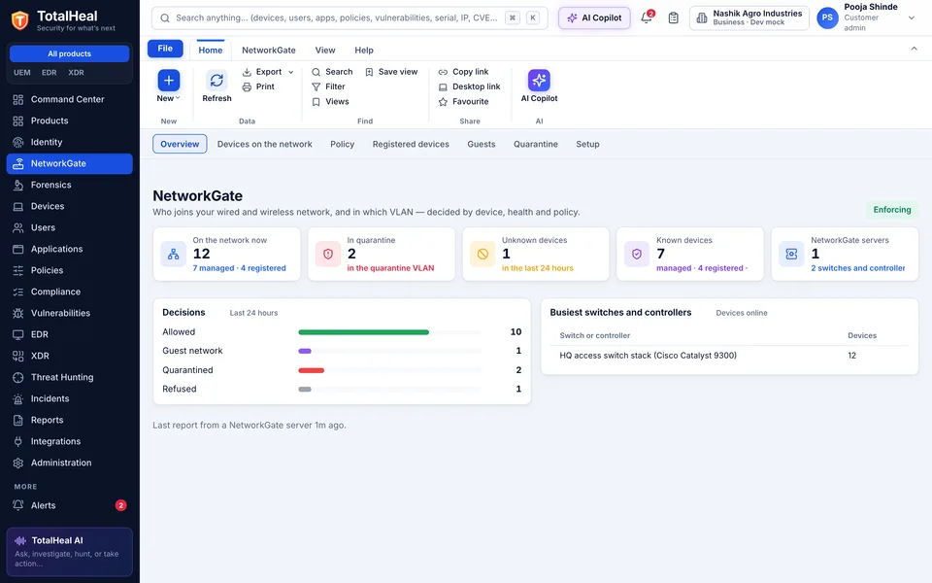Click Search in Find group

click(332, 72)
